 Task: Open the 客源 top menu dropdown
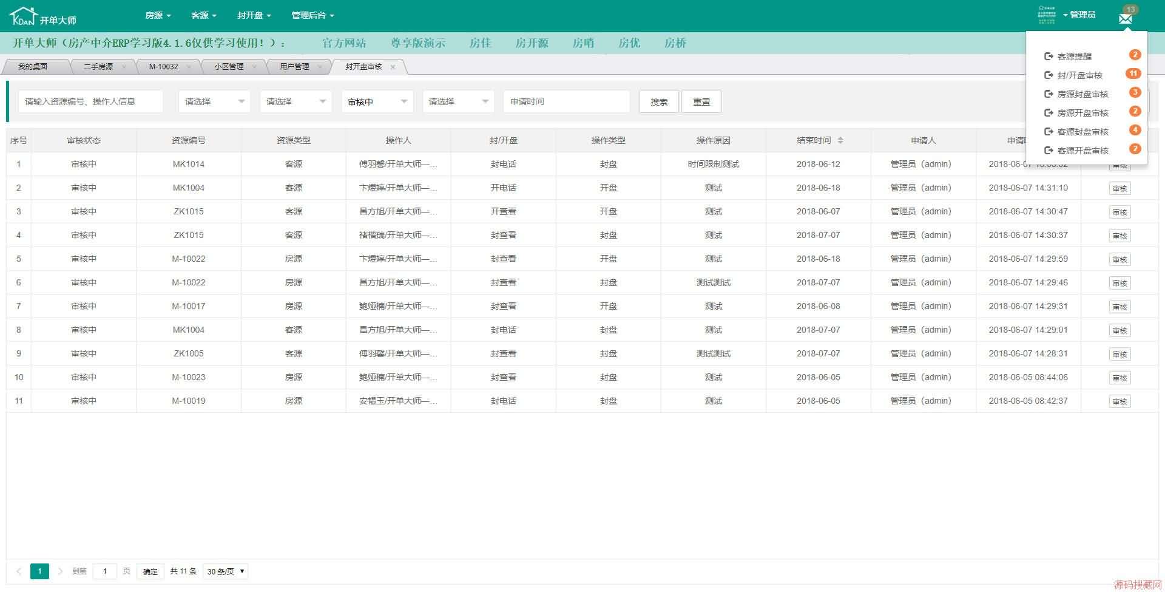[x=204, y=15]
